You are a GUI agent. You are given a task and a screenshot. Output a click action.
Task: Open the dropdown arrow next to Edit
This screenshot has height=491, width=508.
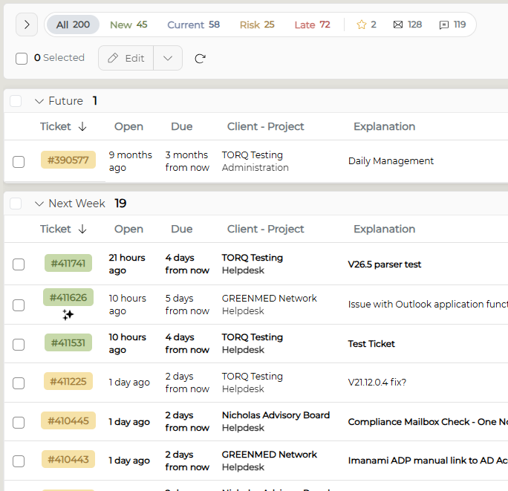pos(168,58)
